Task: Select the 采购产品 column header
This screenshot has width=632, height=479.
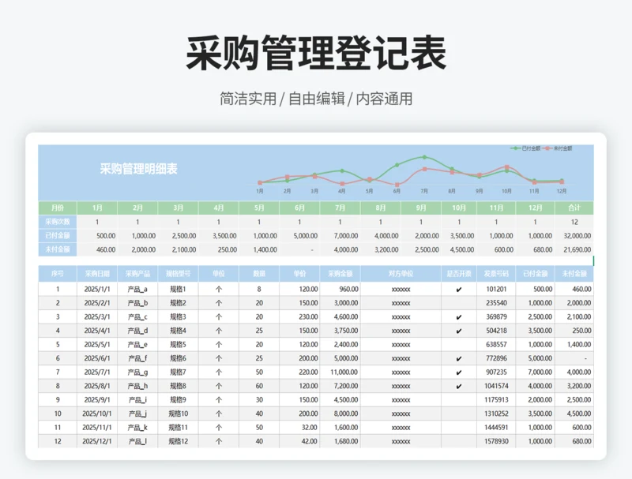Action: 137,274
